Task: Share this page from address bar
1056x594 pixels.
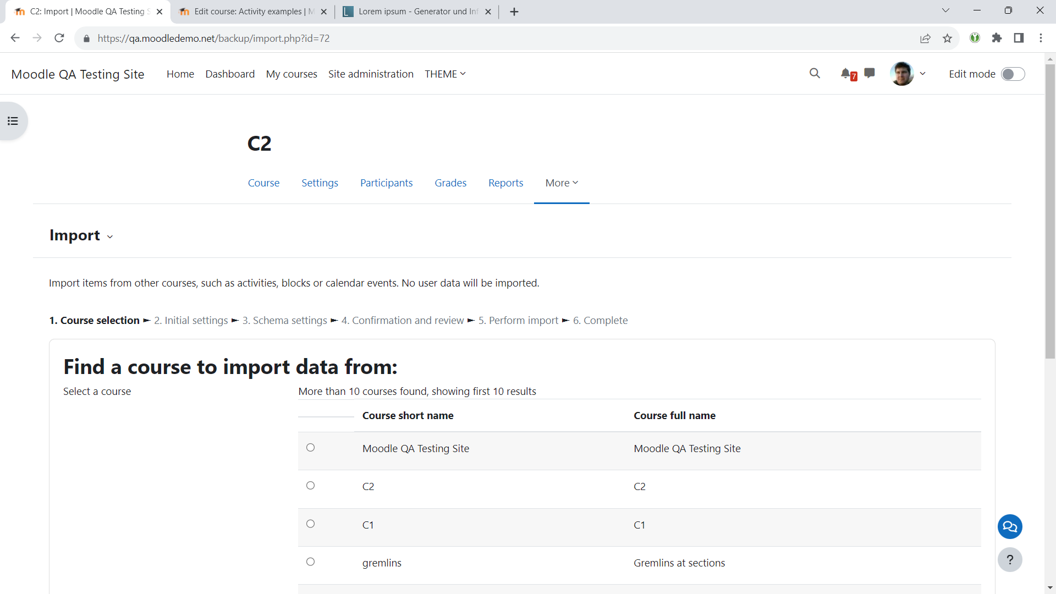Action: tap(925, 38)
